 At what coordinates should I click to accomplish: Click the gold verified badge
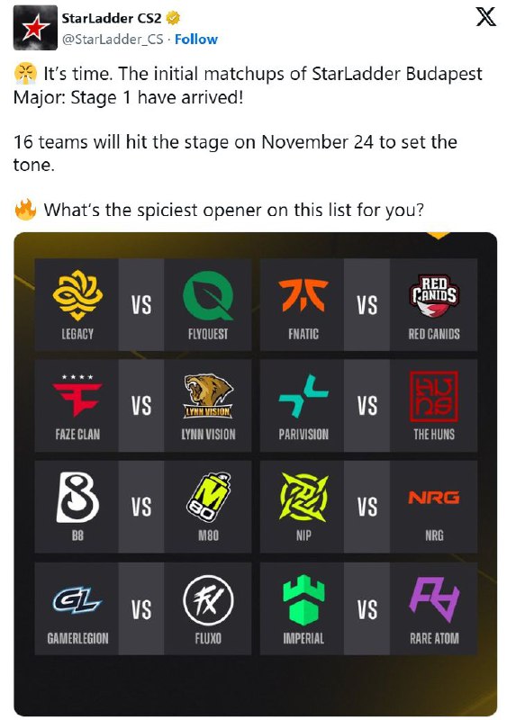click(173, 18)
